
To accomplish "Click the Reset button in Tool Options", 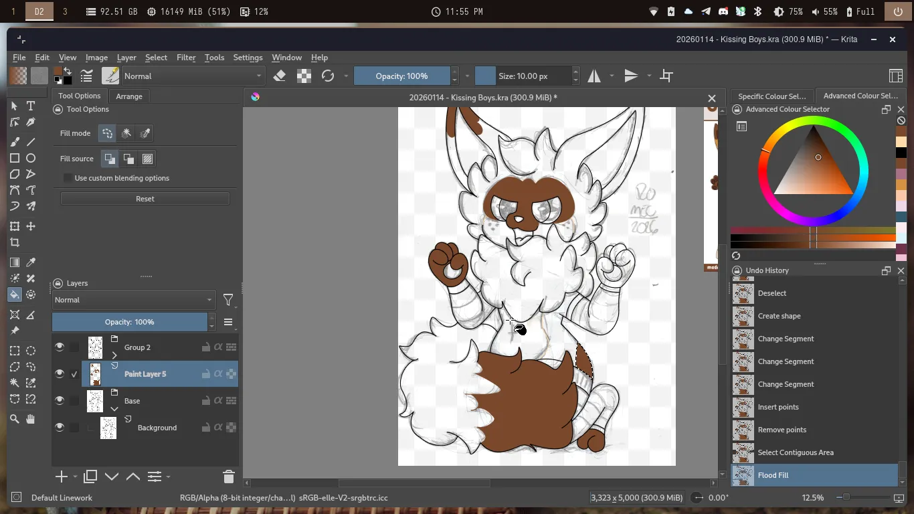I will (x=145, y=199).
